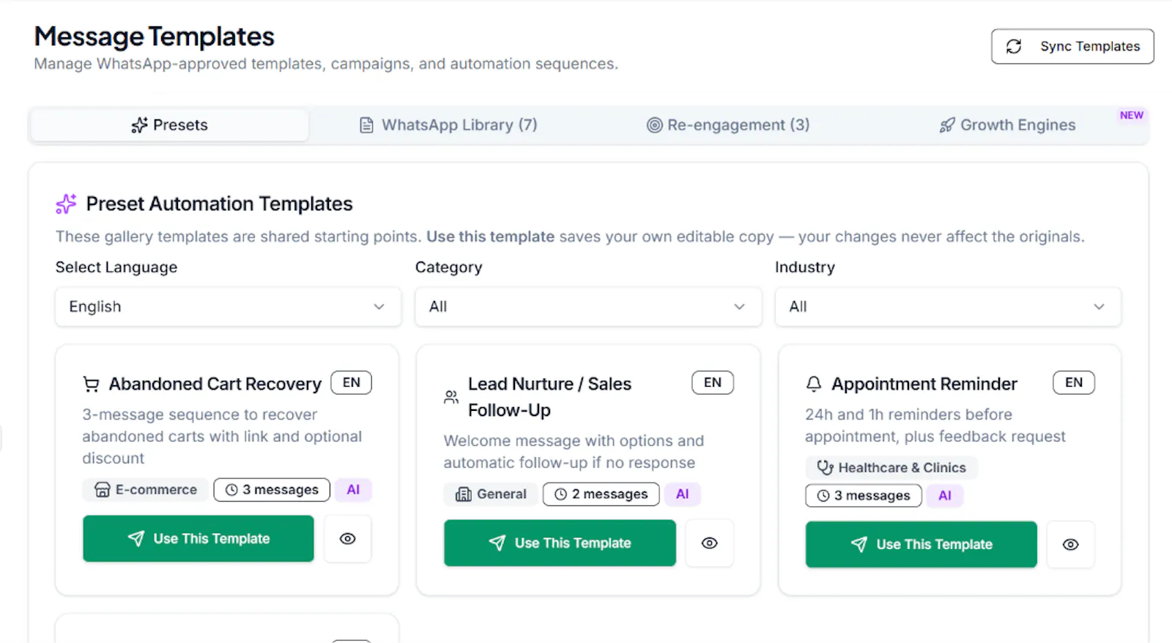
Task: Use the Appointment Reminder template
Action: (921, 545)
